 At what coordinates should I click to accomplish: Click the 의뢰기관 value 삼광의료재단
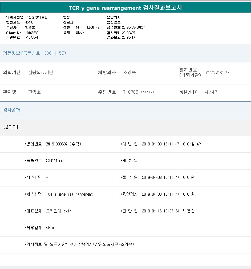click(41, 73)
